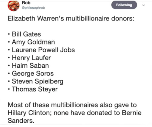Open the @philosophrob handle link

click(x=33, y=8)
